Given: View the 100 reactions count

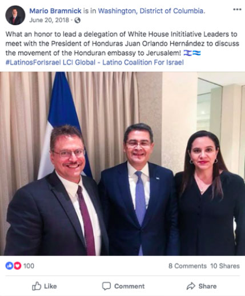Looking at the screenshot, I should [29, 266].
